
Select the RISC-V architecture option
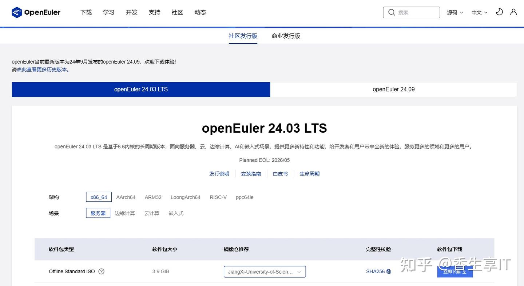(x=218, y=197)
